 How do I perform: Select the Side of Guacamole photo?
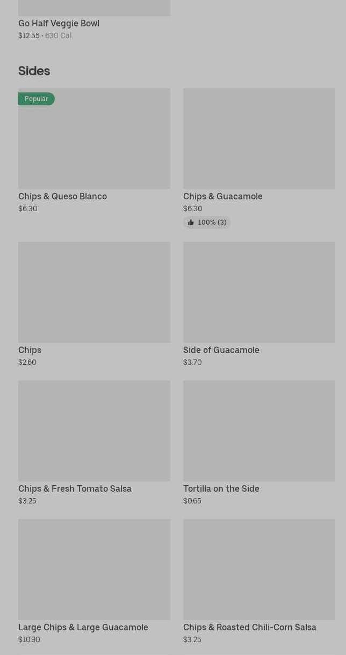point(259,292)
